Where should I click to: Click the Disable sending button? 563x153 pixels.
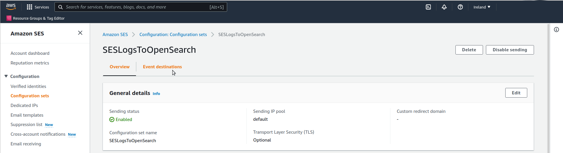click(510, 50)
